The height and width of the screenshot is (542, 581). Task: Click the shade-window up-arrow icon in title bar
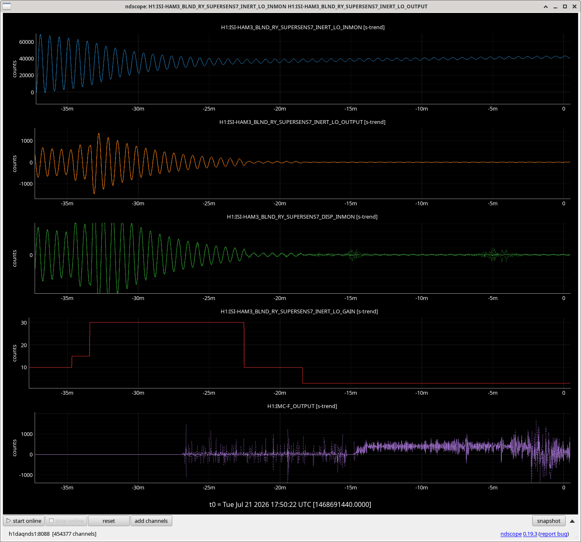click(x=546, y=7)
